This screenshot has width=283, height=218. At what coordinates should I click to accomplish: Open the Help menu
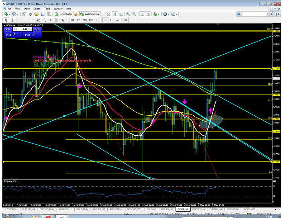tap(68, 9)
